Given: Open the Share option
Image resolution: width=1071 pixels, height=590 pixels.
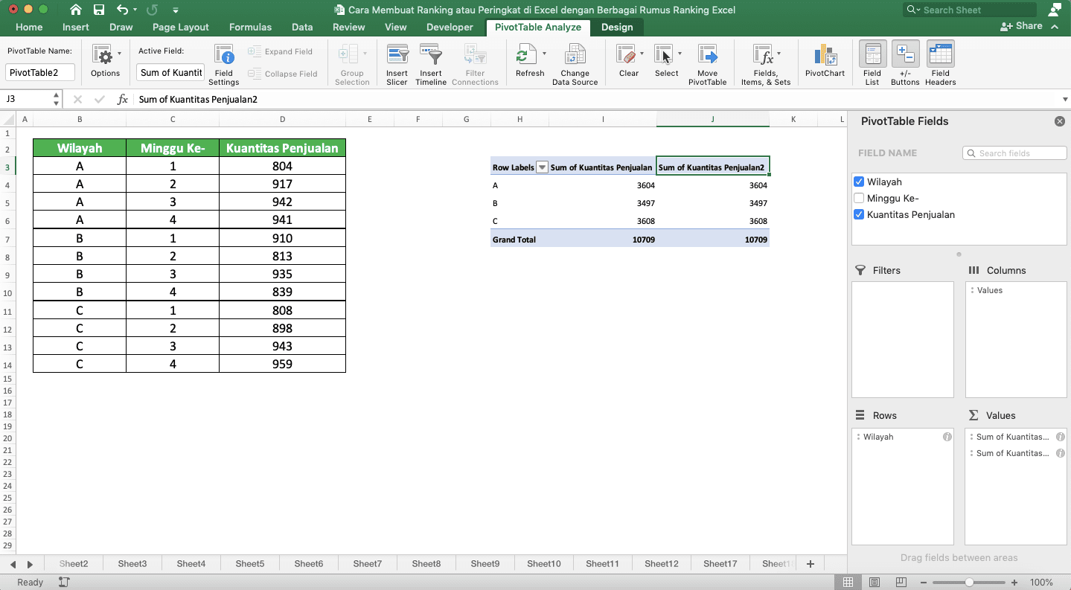Looking at the screenshot, I should tap(1022, 26).
